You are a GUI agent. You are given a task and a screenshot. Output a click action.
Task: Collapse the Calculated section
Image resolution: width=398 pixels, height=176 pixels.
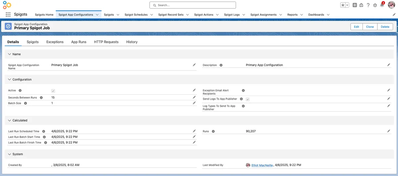pyautogui.click(x=9, y=120)
